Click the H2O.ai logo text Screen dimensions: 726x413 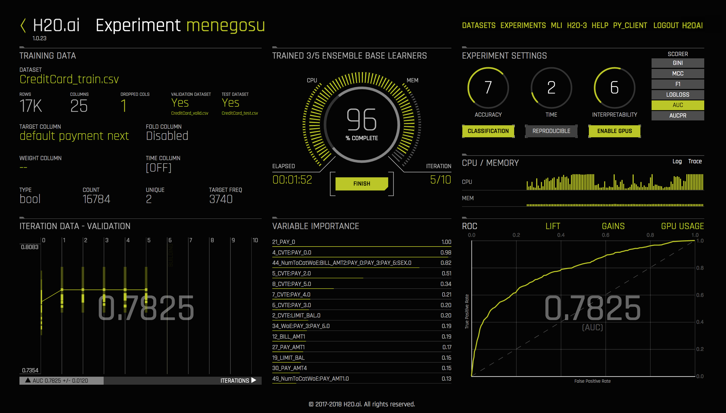coord(56,26)
